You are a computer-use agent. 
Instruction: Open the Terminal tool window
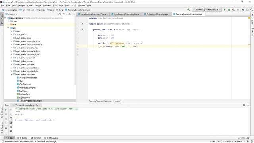point(36,138)
